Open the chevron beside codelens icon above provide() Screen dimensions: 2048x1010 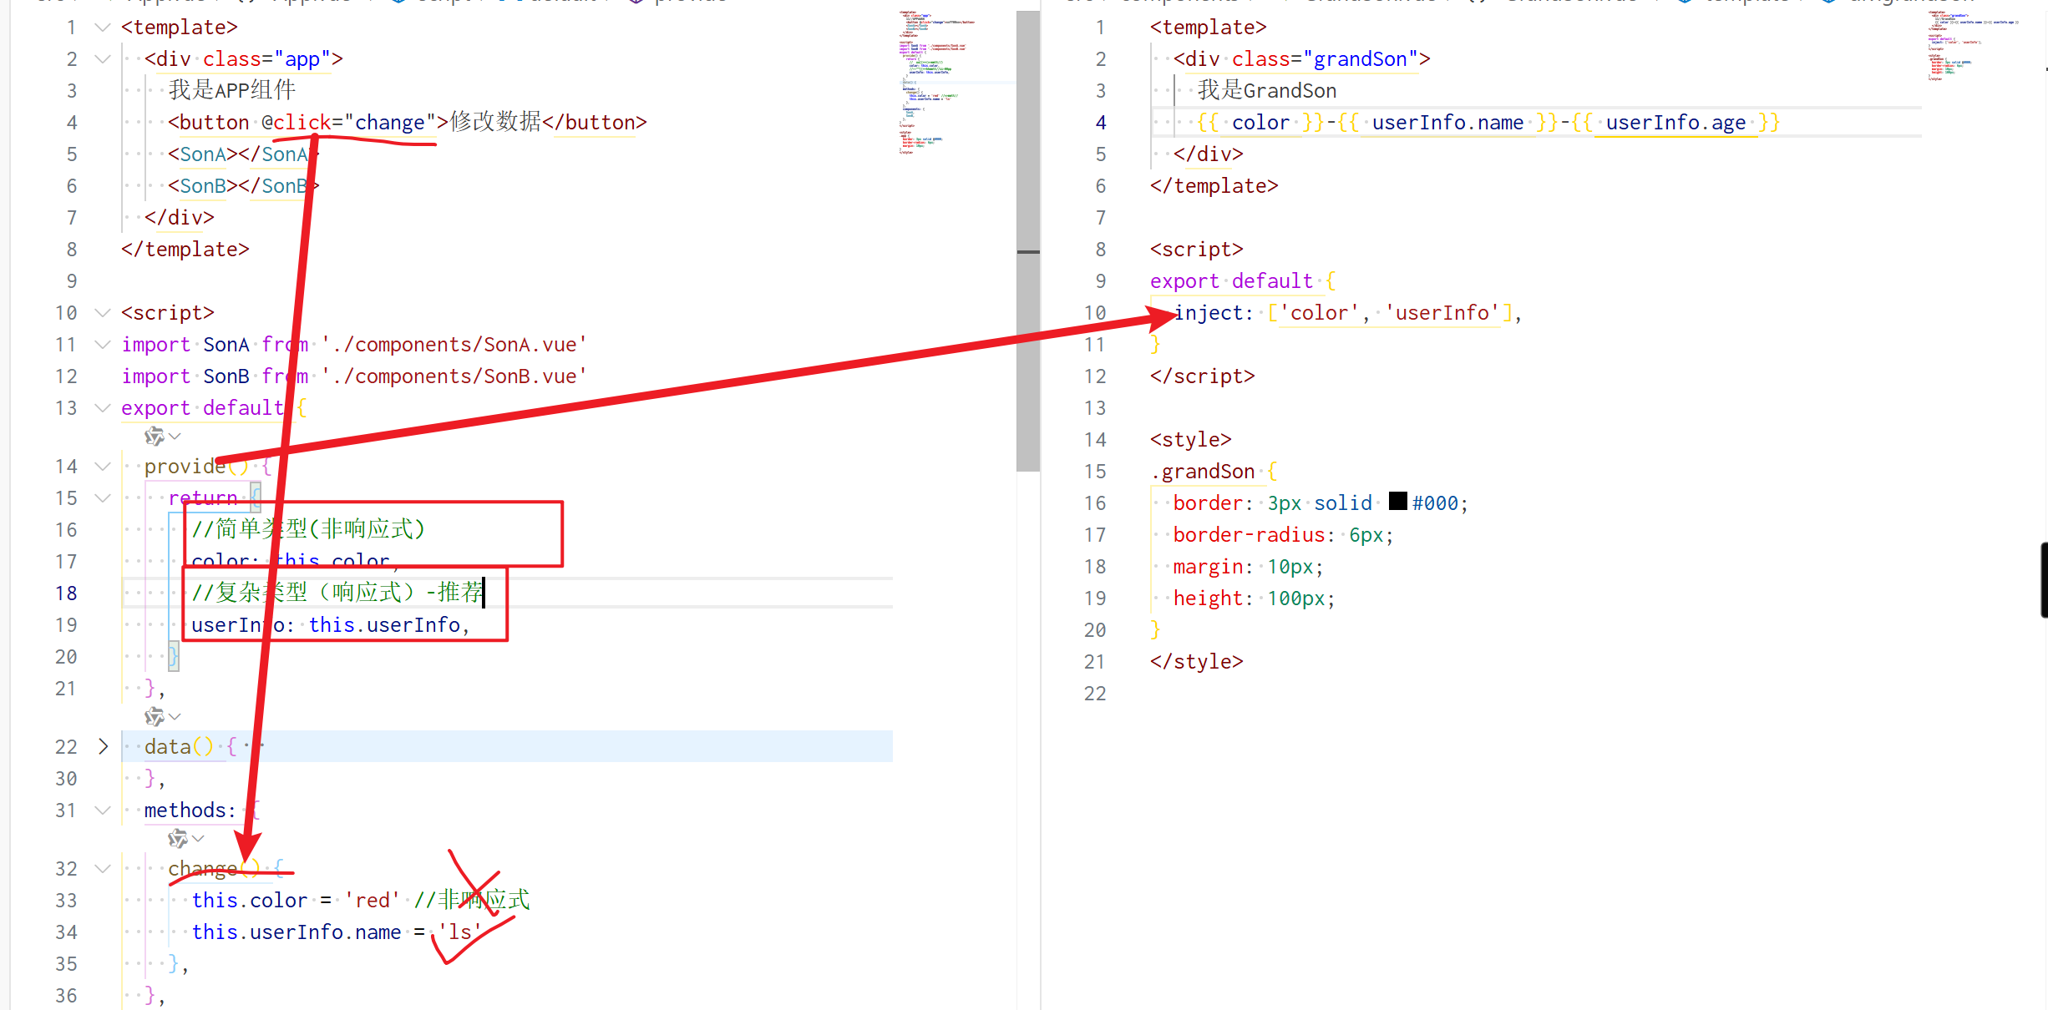click(x=175, y=437)
